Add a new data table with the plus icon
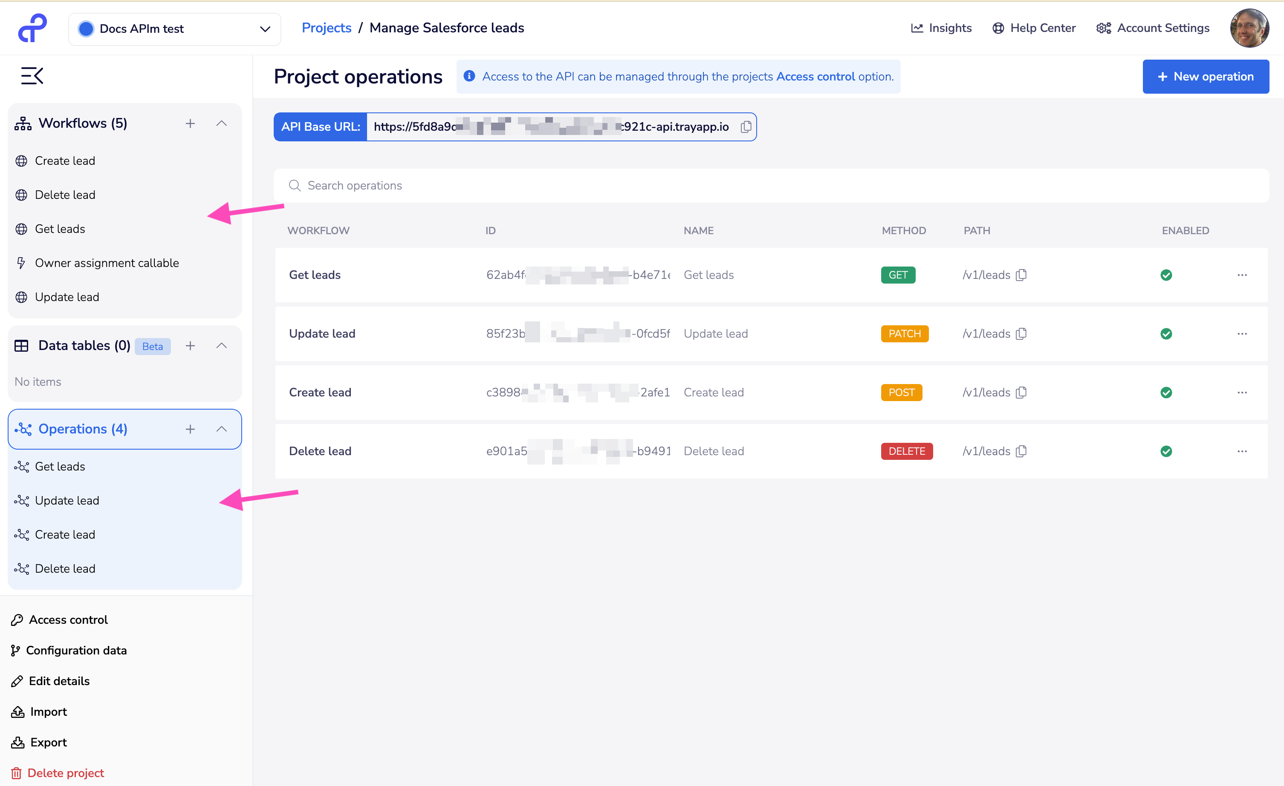Screen dimensions: 1284x786 coord(190,346)
